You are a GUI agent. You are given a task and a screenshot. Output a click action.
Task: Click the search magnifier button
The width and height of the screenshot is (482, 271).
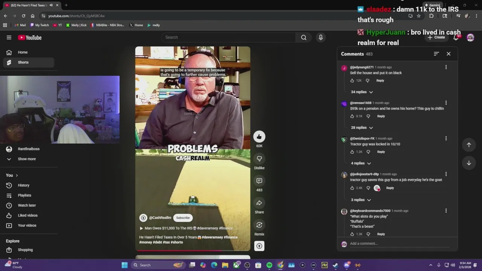(x=304, y=37)
